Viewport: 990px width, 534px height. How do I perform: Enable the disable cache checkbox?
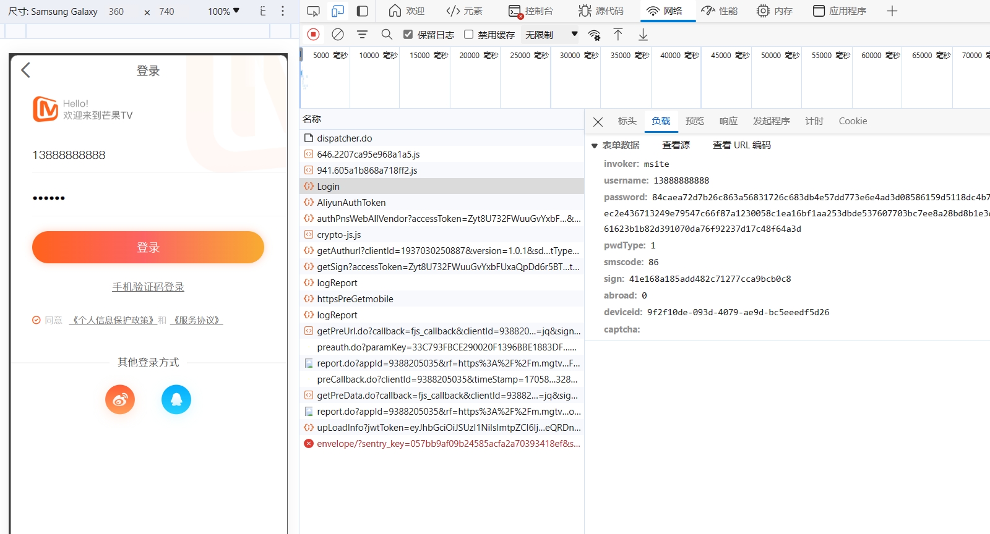[468, 35]
